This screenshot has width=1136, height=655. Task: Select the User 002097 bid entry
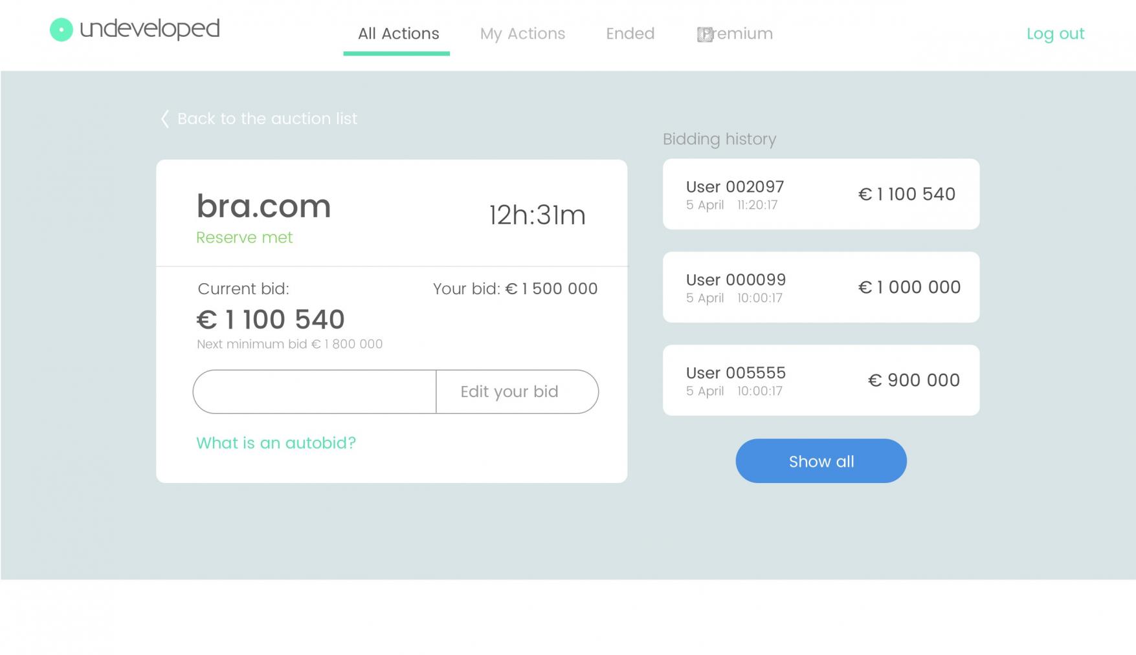[x=821, y=194]
